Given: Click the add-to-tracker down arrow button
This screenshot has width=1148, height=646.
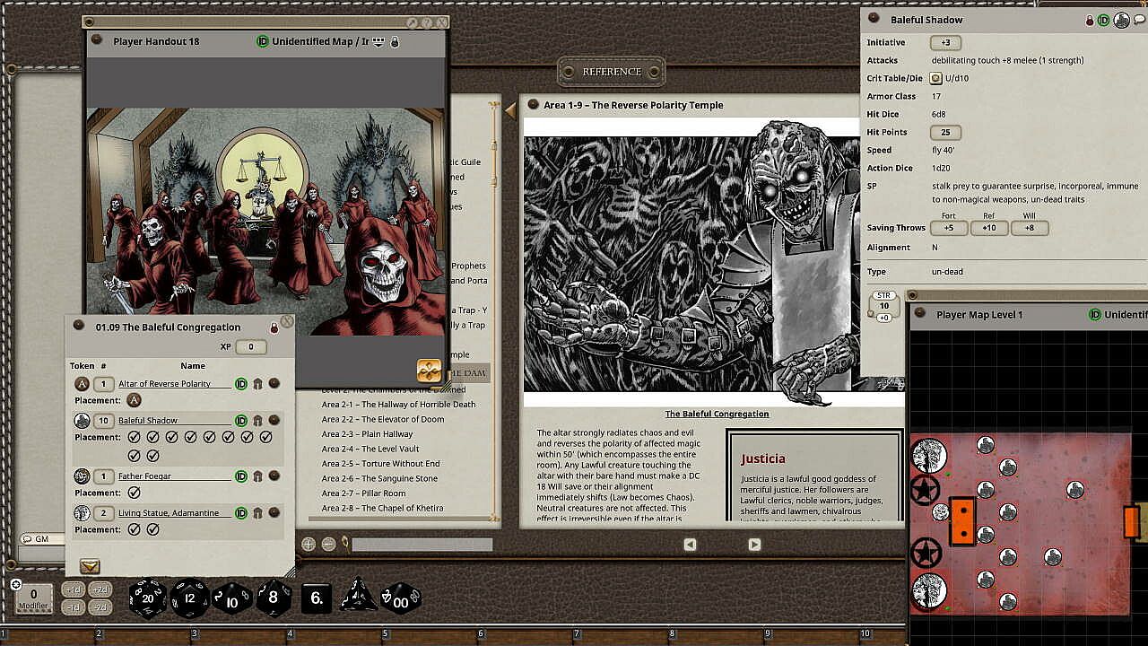Looking at the screenshot, I should pyautogui.click(x=90, y=566).
